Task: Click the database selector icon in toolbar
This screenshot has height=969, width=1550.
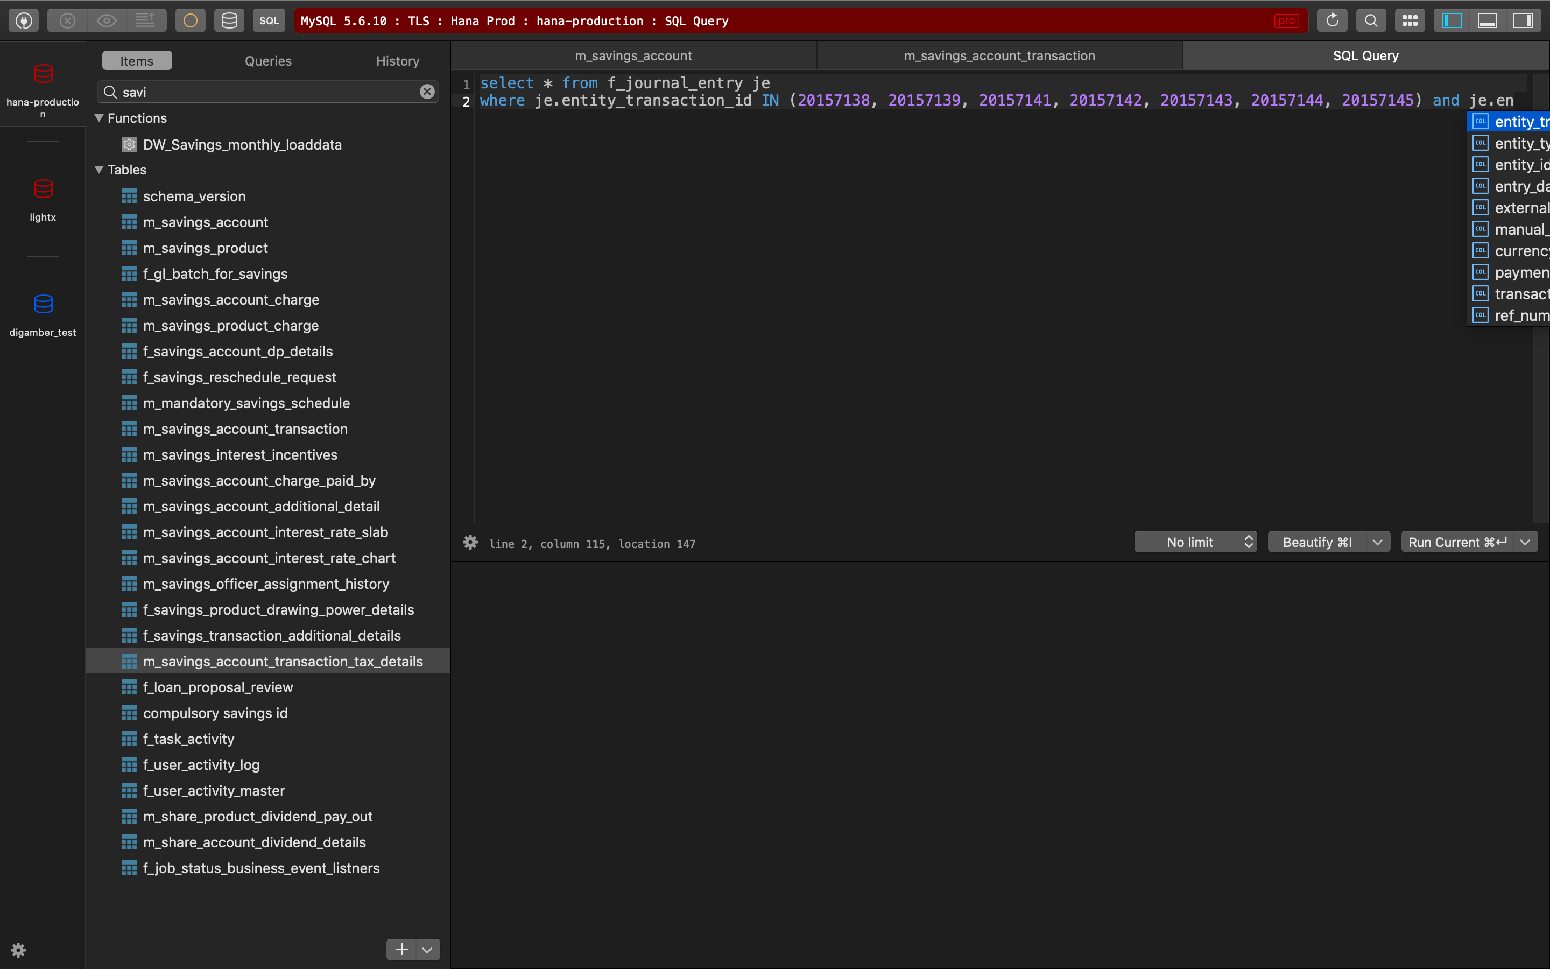Action: pyautogui.click(x=229, y=20)
